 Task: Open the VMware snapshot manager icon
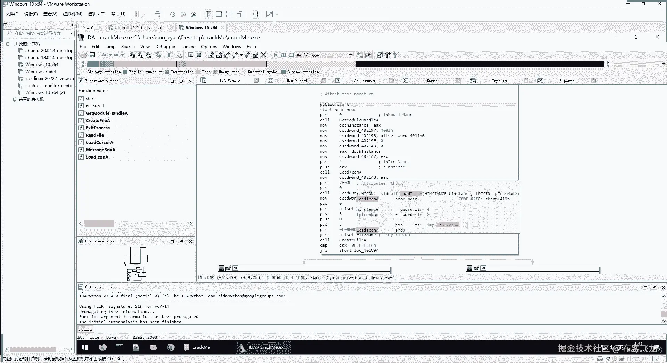point(193,14)
